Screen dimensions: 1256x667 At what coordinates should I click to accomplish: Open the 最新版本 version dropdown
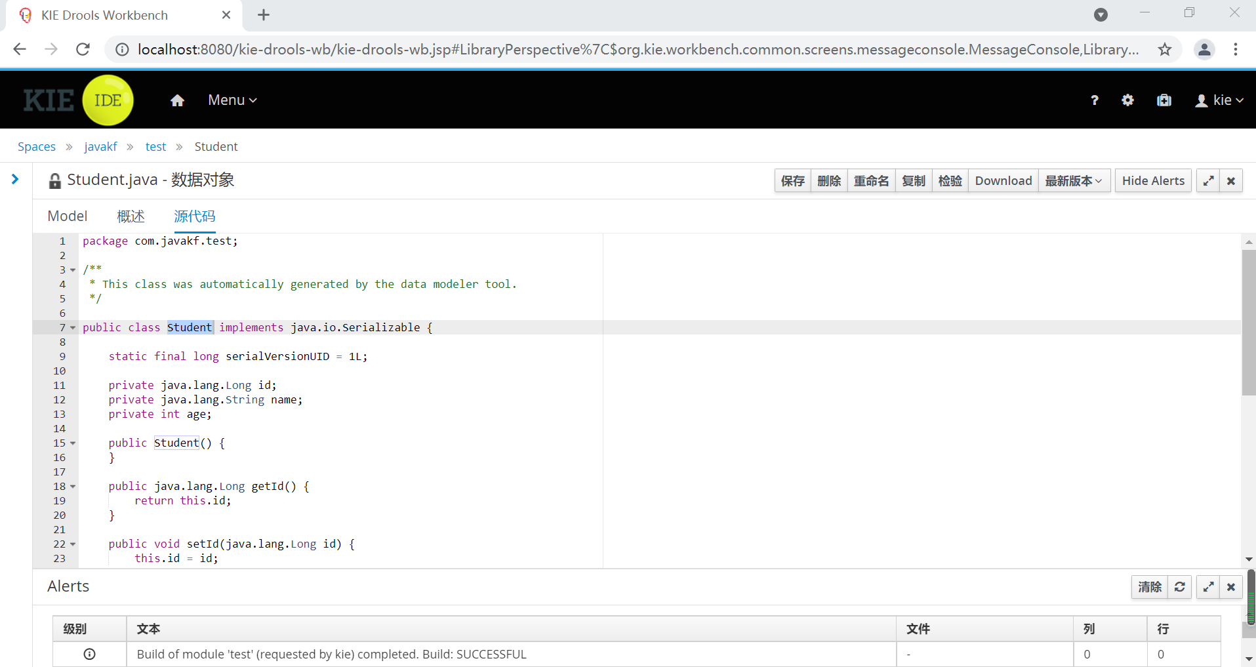[x=1073, y=181]
